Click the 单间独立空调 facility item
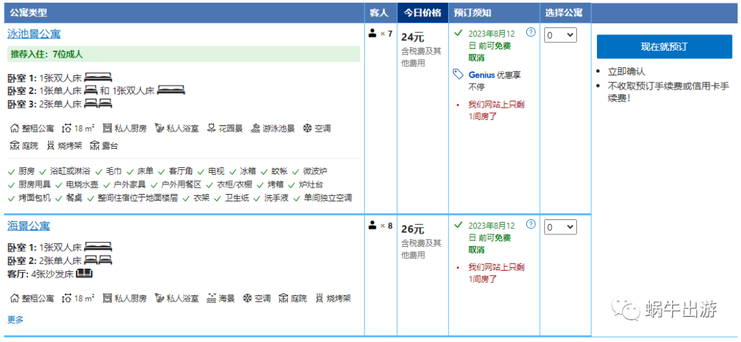The height and width of the screenshot is (342, 741). pyautogui.click(x=328, y=198)
